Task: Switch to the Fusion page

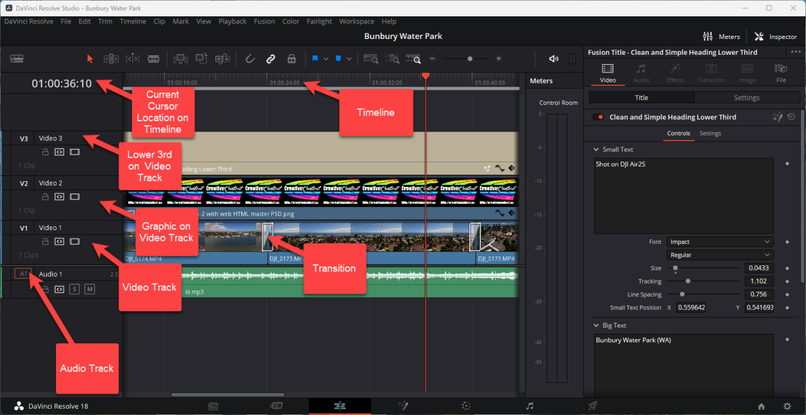Action: point(403,406)
